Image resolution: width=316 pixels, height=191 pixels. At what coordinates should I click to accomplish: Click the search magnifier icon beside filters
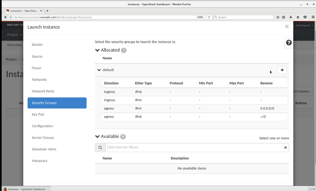(100, 147)
